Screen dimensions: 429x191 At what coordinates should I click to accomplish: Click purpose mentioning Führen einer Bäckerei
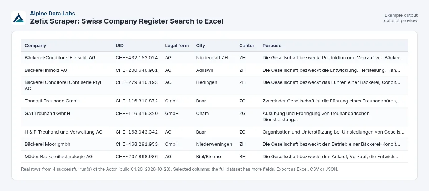(331, 82)
